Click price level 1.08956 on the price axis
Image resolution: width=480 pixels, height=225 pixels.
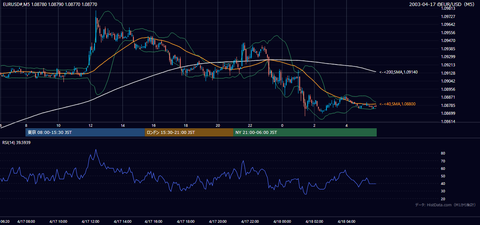449,89
